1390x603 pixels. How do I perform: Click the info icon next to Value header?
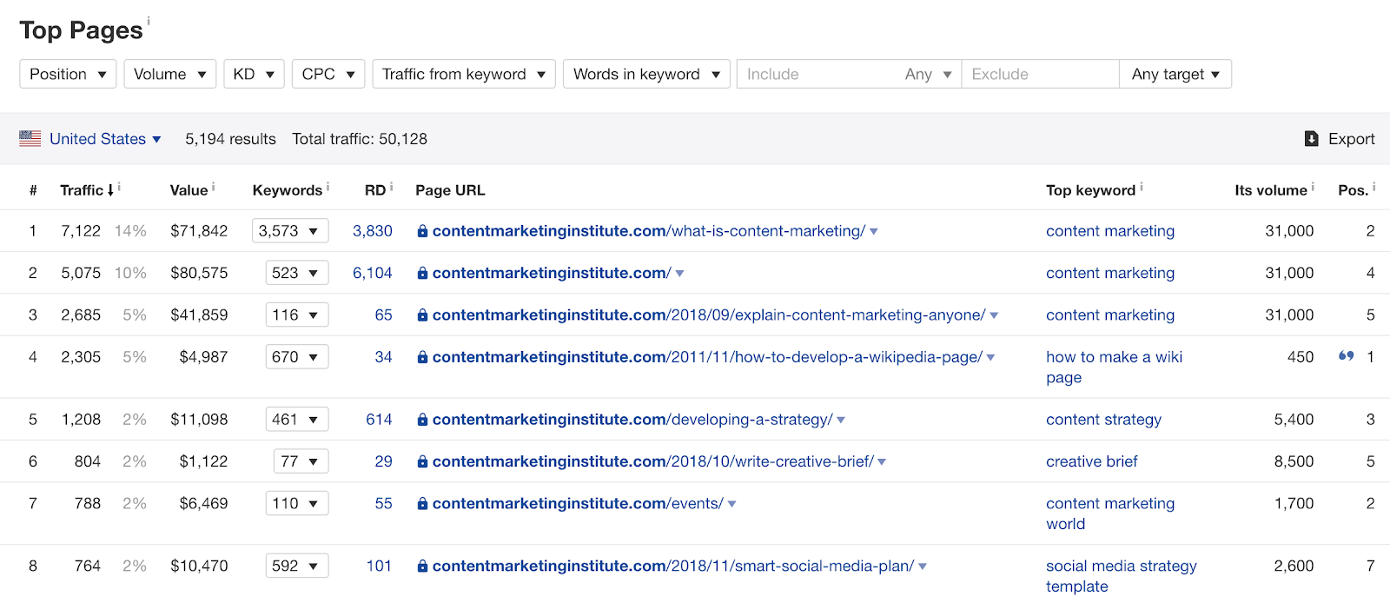coord(213,187)
